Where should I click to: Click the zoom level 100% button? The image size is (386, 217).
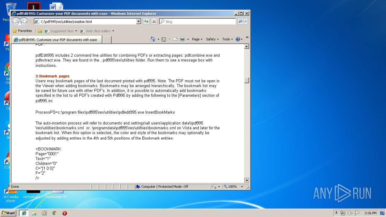tap(231, 187)
